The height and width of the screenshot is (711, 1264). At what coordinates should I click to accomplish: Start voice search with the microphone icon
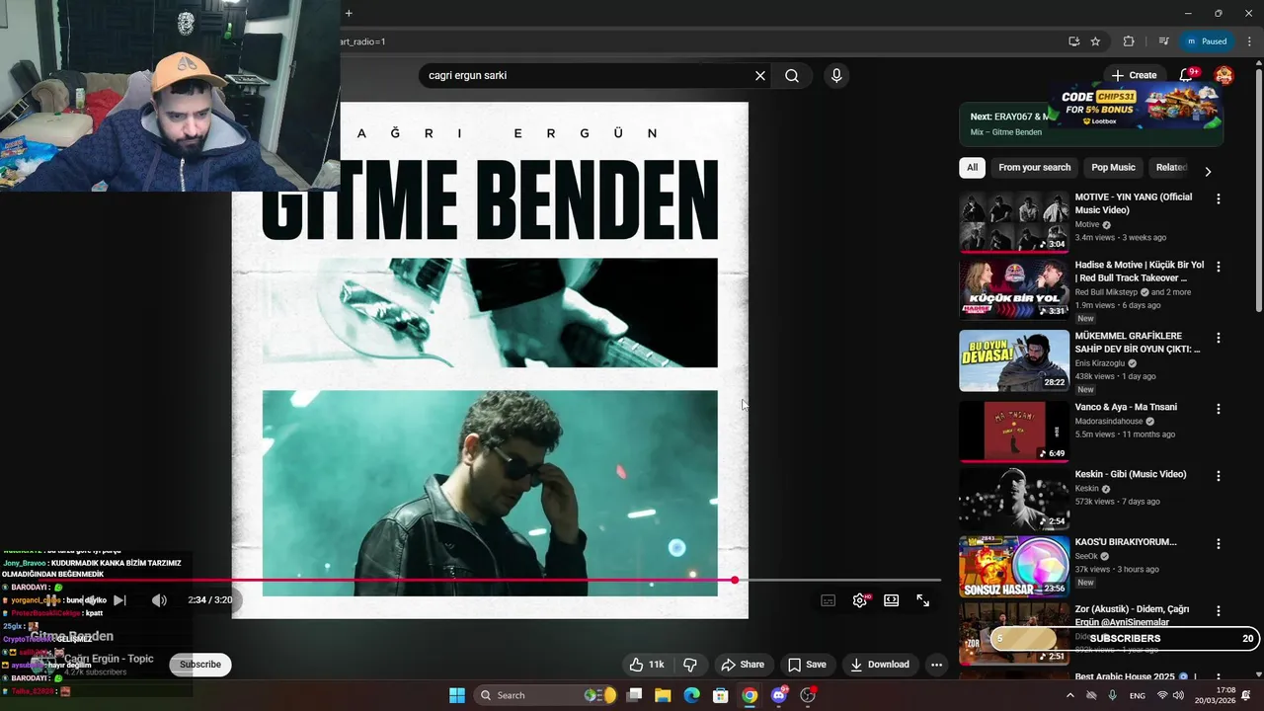(x=836, y=76)
